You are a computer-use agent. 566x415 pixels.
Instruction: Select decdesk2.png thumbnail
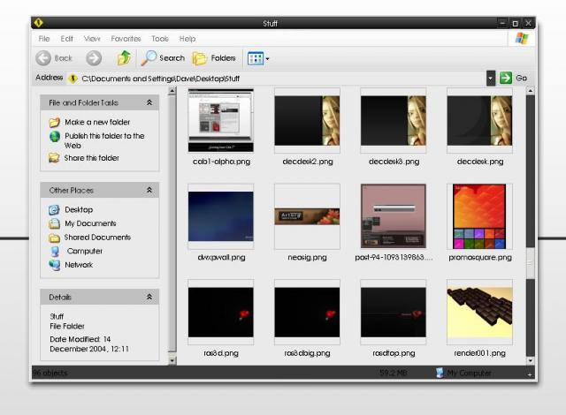point(307,120)
